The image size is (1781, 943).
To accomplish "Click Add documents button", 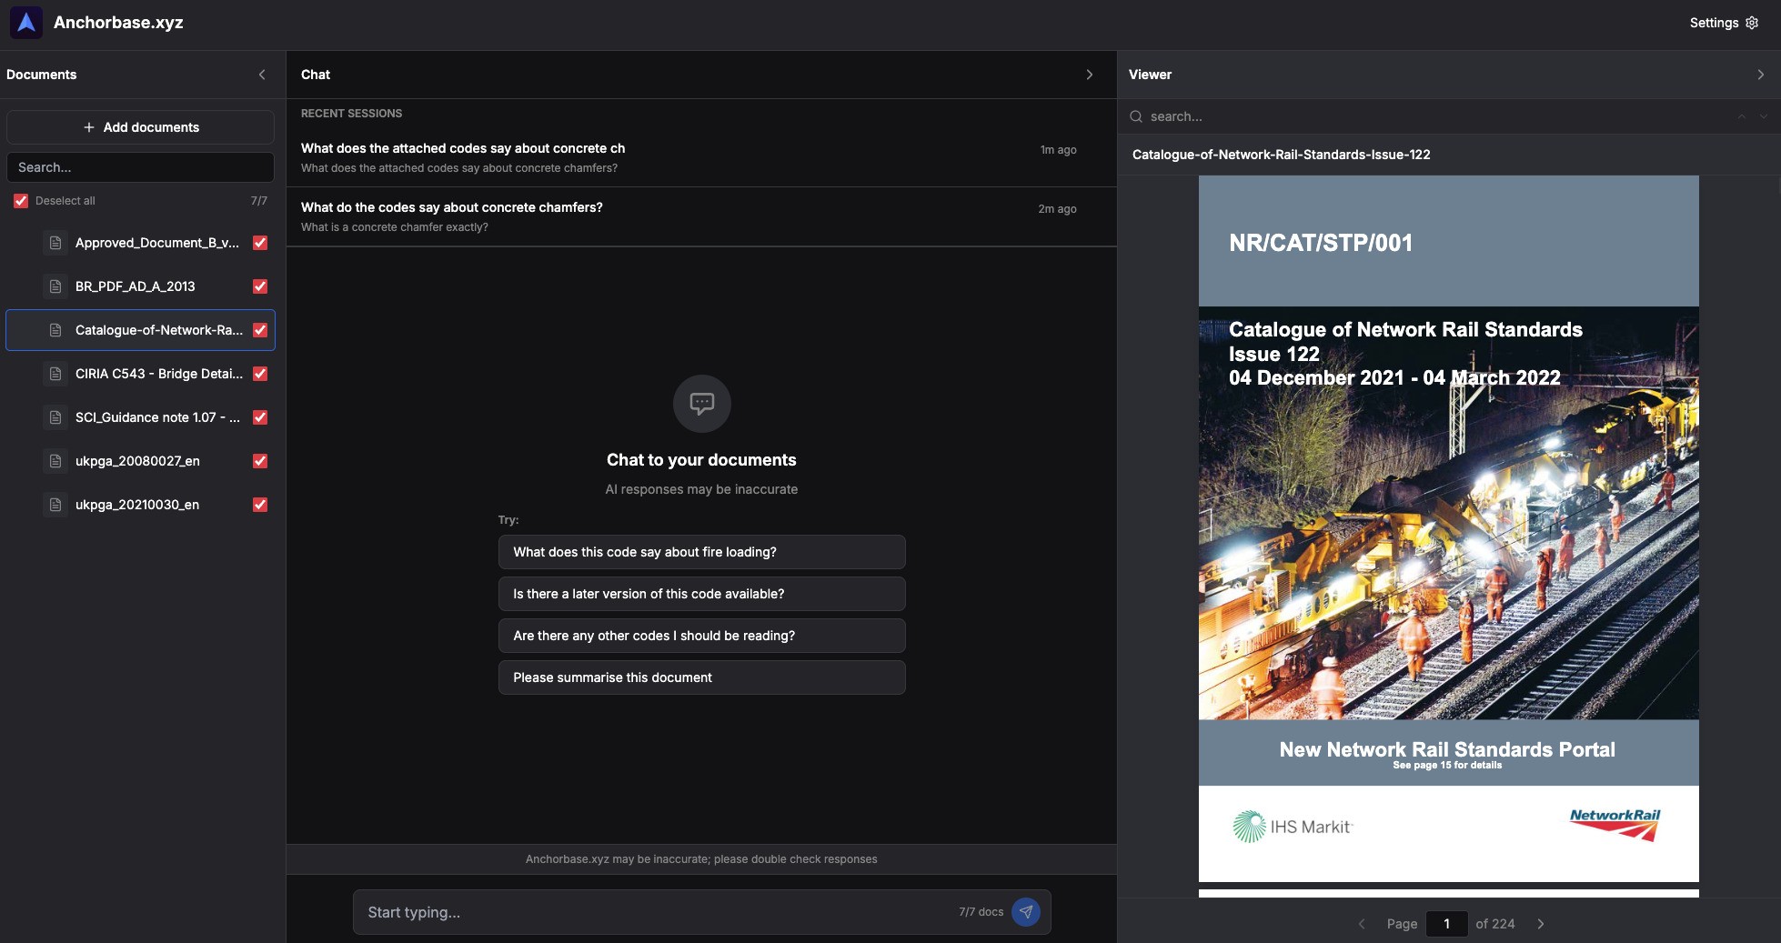I will [x=140, y=127].
